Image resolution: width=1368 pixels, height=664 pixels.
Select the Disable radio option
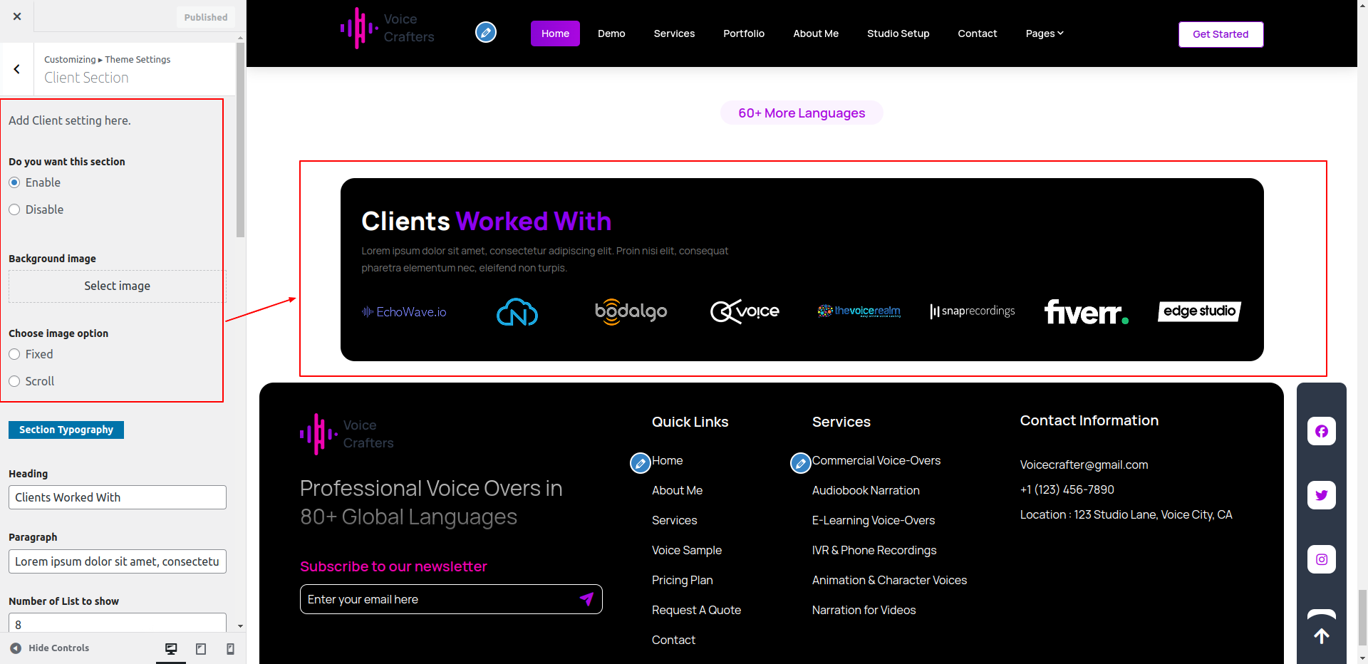[14, 209]
